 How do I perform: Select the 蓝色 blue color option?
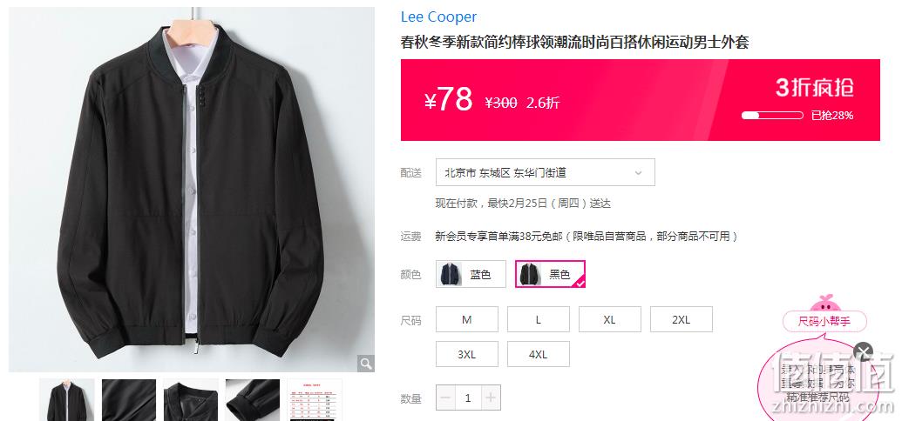click(471, 274)
